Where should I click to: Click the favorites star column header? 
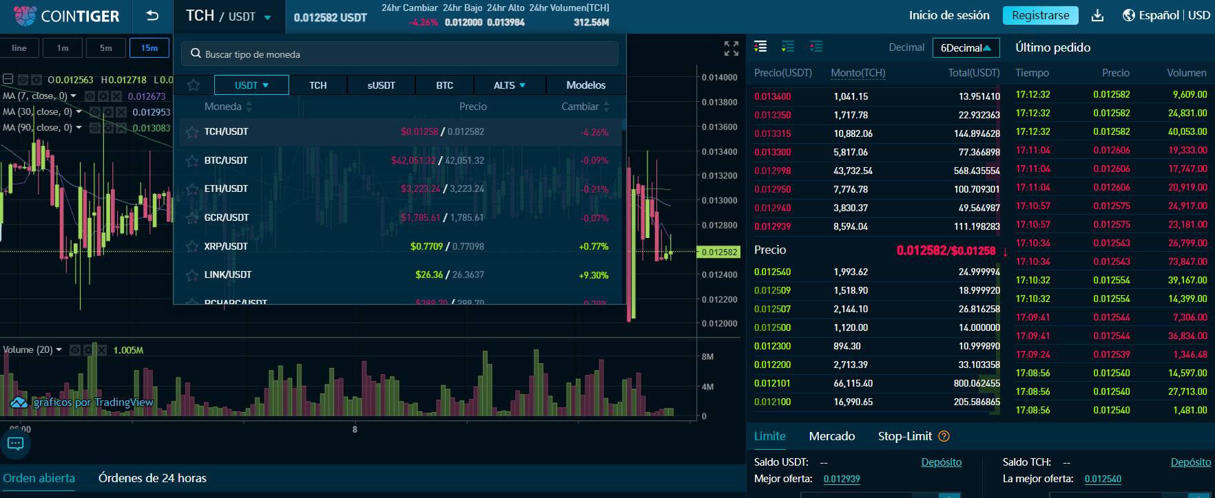click(x=194, y=85)
